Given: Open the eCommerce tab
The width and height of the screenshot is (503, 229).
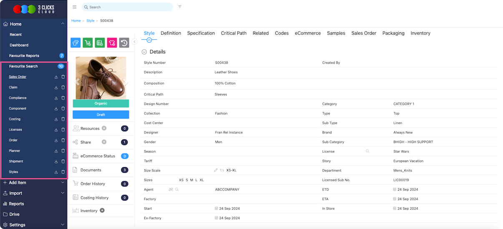Looking at the screenshot, I should pyautogui.click(x=307, y=33).
